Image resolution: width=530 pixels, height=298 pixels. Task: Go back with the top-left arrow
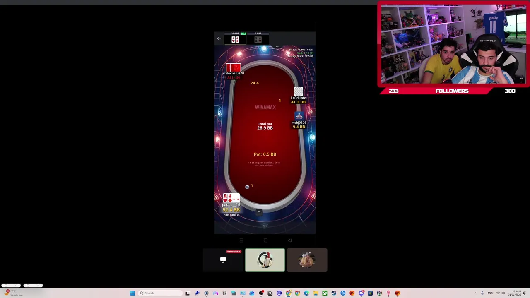click(x=219, y=39)
